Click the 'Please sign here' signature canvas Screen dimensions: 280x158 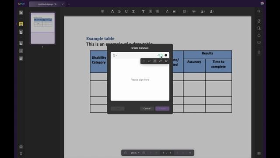(x=140, y=80)
